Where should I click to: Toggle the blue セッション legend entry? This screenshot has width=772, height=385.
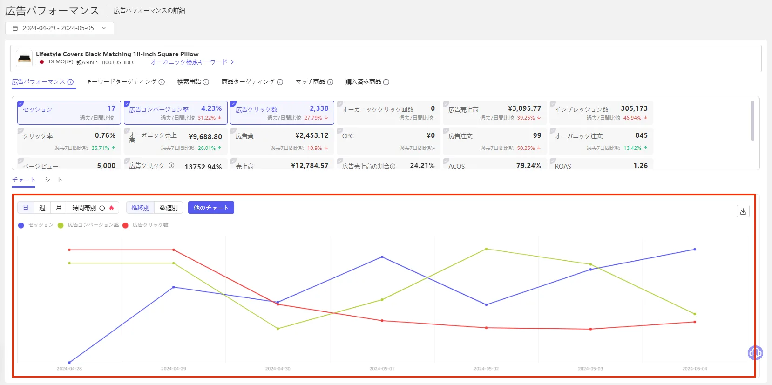pyautogui.click(x=36, y=225)
